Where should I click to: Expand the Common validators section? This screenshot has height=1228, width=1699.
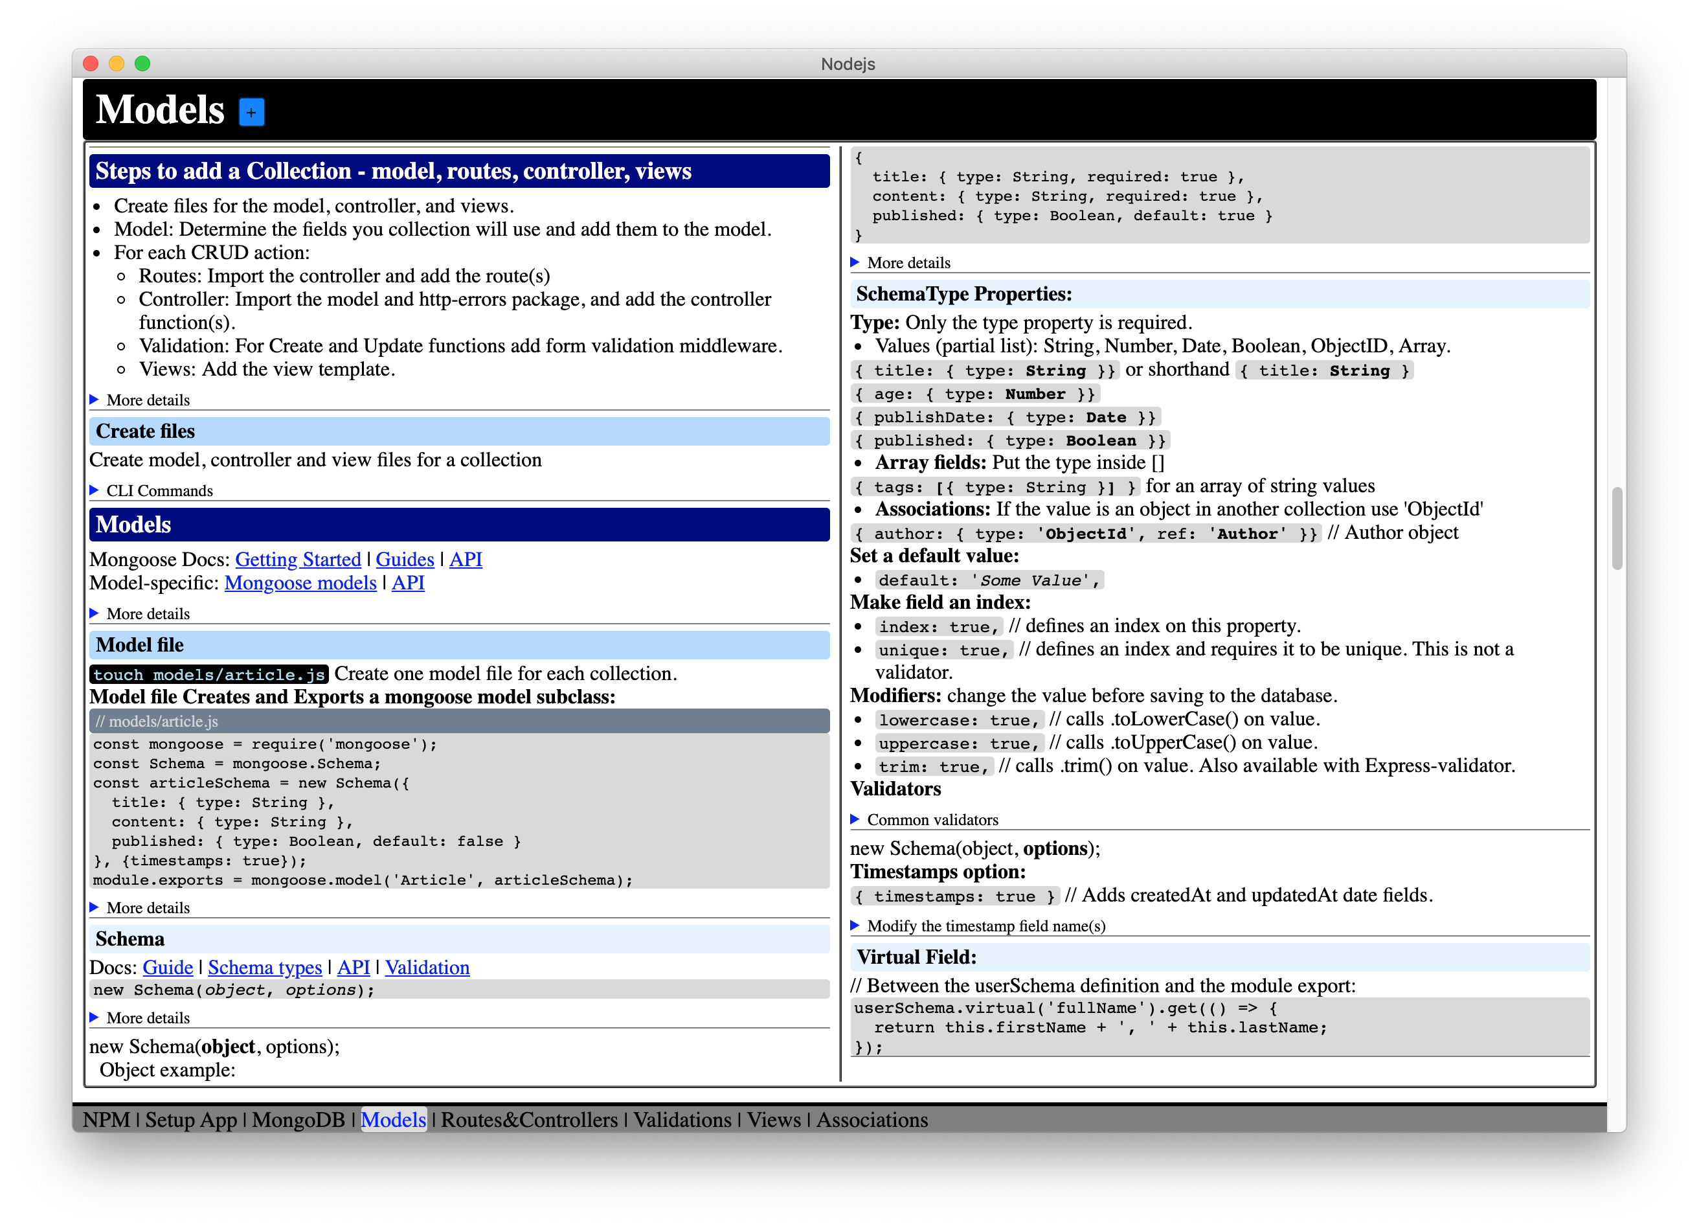(x=925, y=820)
